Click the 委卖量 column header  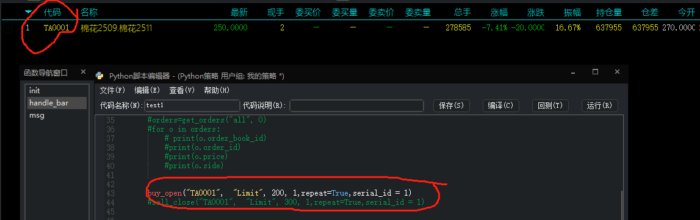click(418, 12)
